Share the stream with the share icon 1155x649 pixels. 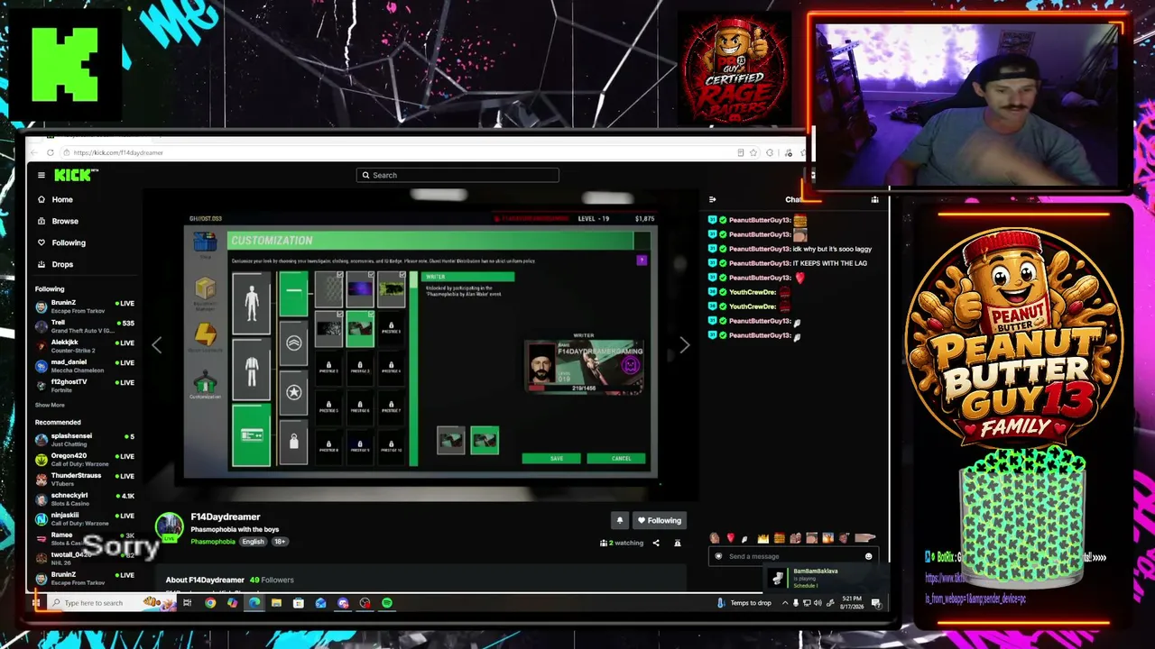[x=656, y=543]
